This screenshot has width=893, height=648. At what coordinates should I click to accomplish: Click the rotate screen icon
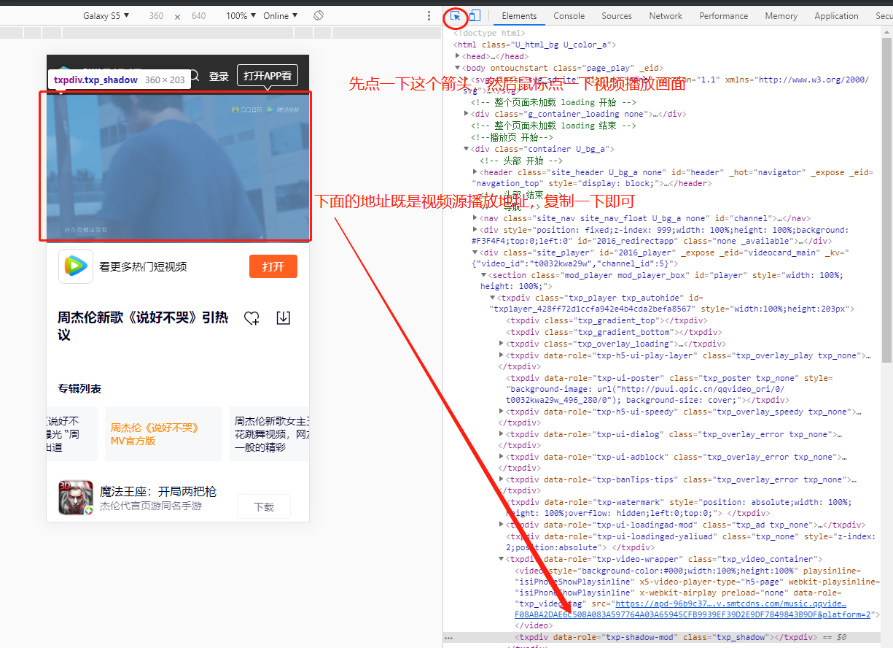319,15
